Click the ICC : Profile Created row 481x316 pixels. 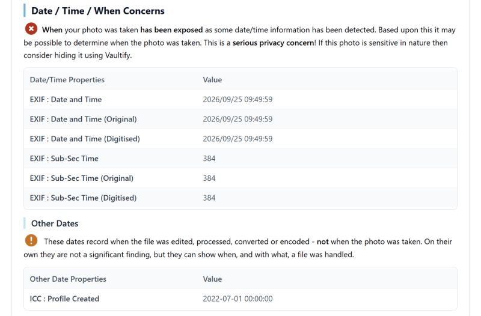click(x=240, y=299)
